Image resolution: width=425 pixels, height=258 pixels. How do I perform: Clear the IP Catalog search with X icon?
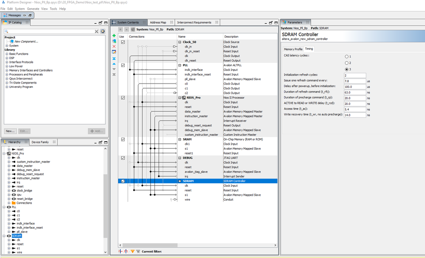(97, 31)
